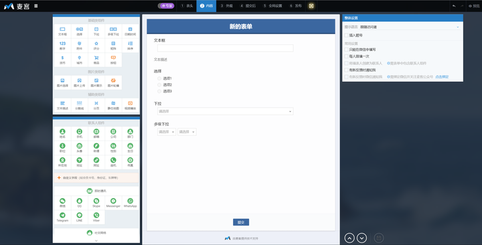Go to step 2 内容 tab

[x=206, y=6]
